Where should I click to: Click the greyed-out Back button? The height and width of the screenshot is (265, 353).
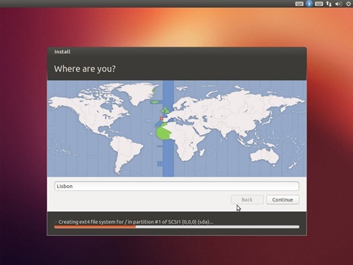(x=247, y=200)
